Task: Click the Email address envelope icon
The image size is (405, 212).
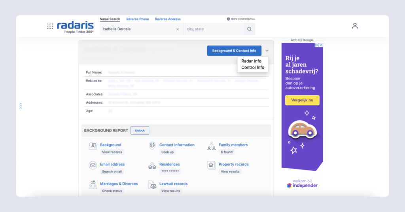Action: [x=93, y=165]
